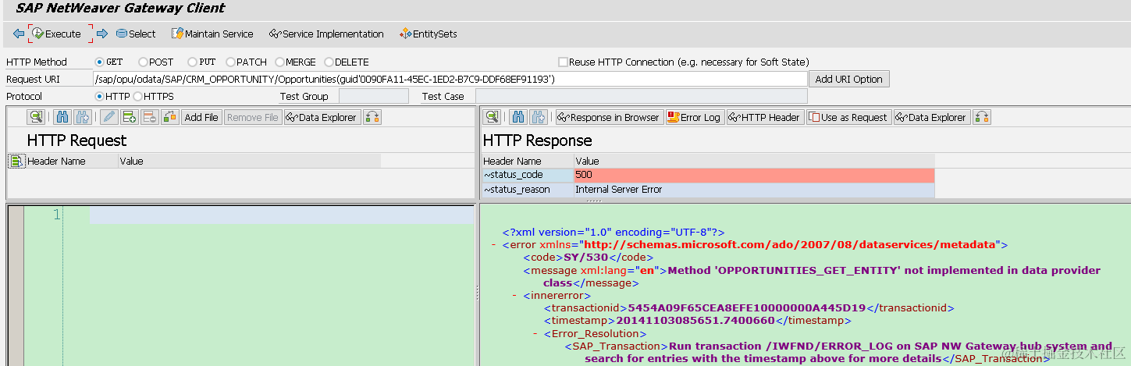Viewport: 1131px width, 366px height.
Task: Click add header row icon in HTTP Request toolbar
Action: click(x=130, y=117)
